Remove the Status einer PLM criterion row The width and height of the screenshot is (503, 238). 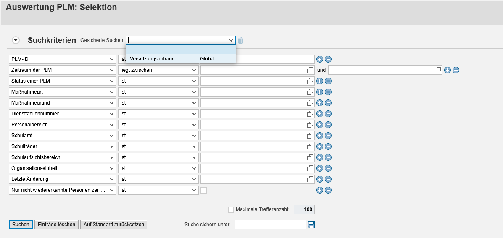[x=328, y=81]
